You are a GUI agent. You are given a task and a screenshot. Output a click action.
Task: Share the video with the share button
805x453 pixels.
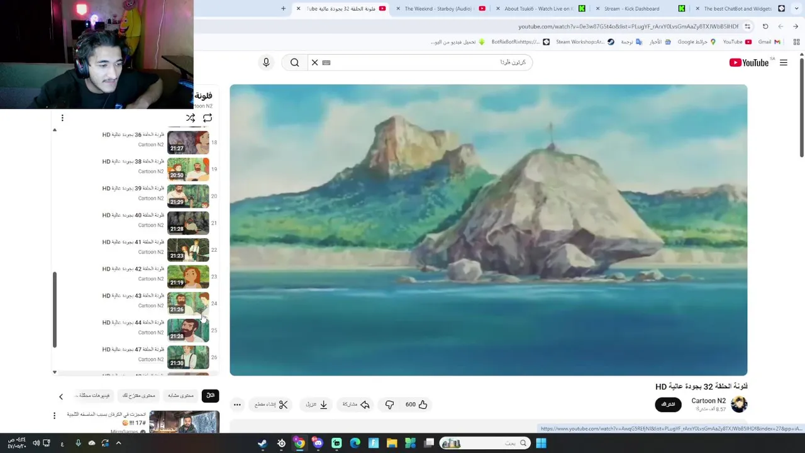356,405
